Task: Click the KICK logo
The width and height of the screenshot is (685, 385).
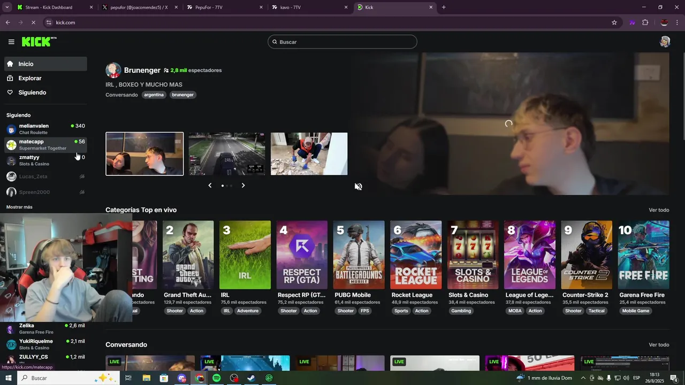Action: pos(39,42)
